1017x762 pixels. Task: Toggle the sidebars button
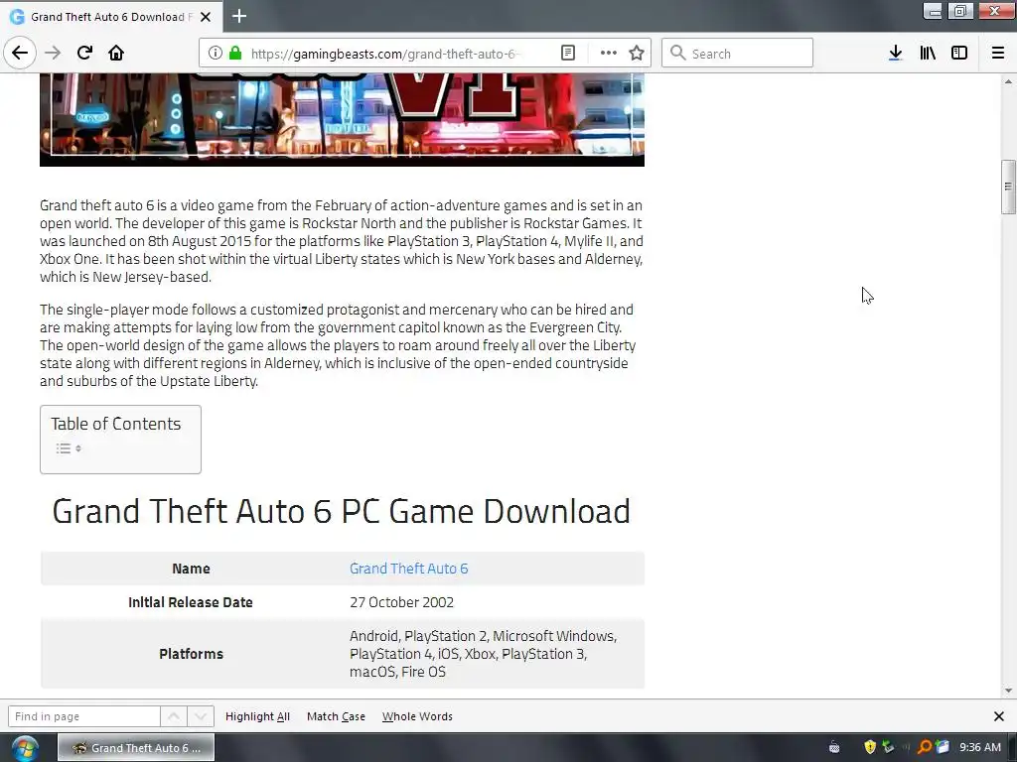pyautogui.click(x=959, y=54)
